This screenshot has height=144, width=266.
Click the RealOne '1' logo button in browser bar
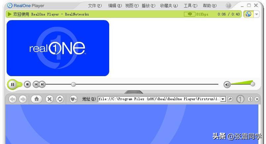(240, 99)
